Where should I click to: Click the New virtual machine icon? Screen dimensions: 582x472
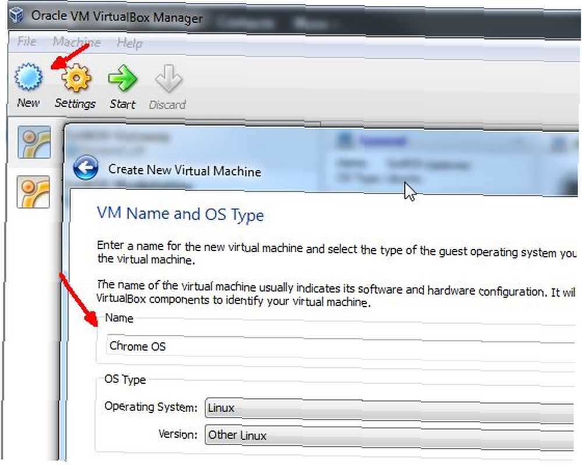pyautogui.click(x=28, y=77)
